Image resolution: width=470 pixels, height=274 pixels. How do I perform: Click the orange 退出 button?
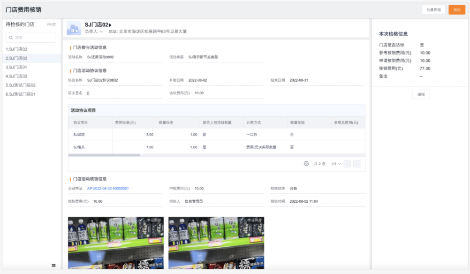click(457, 10)
